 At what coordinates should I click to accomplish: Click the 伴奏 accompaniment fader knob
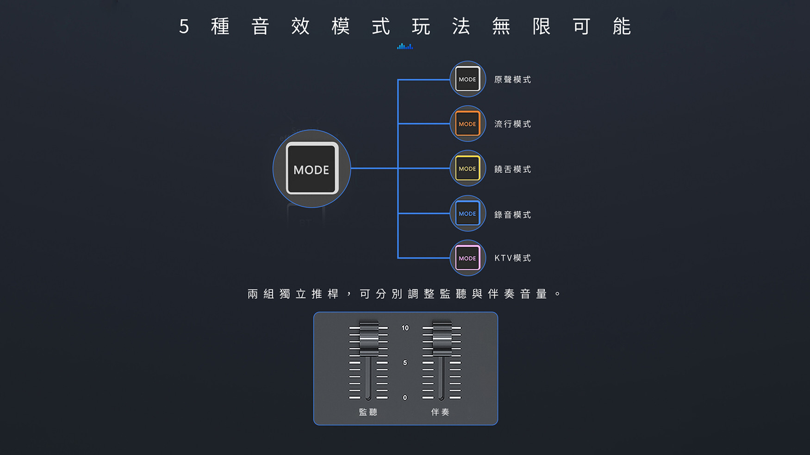tap(442, 338)
